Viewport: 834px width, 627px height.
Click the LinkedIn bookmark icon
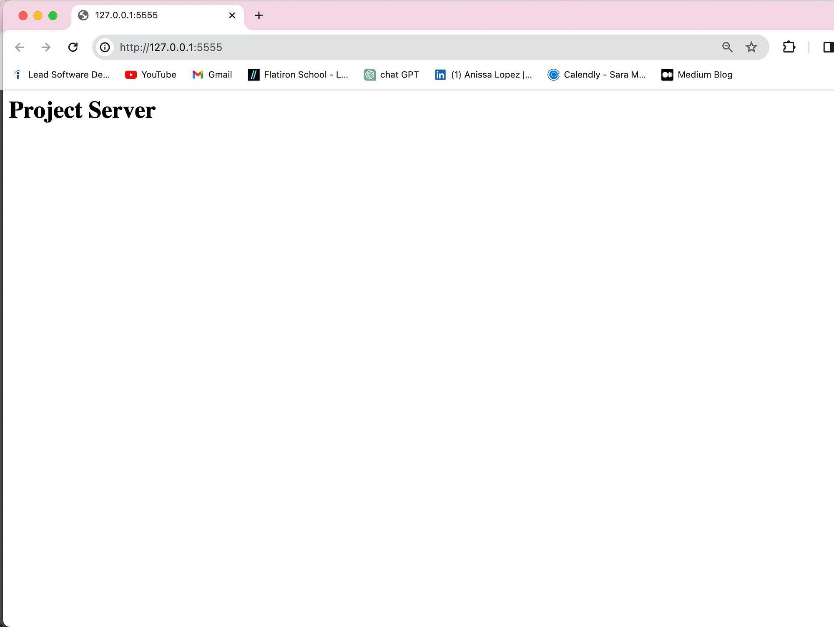click(x=440, y=75)
